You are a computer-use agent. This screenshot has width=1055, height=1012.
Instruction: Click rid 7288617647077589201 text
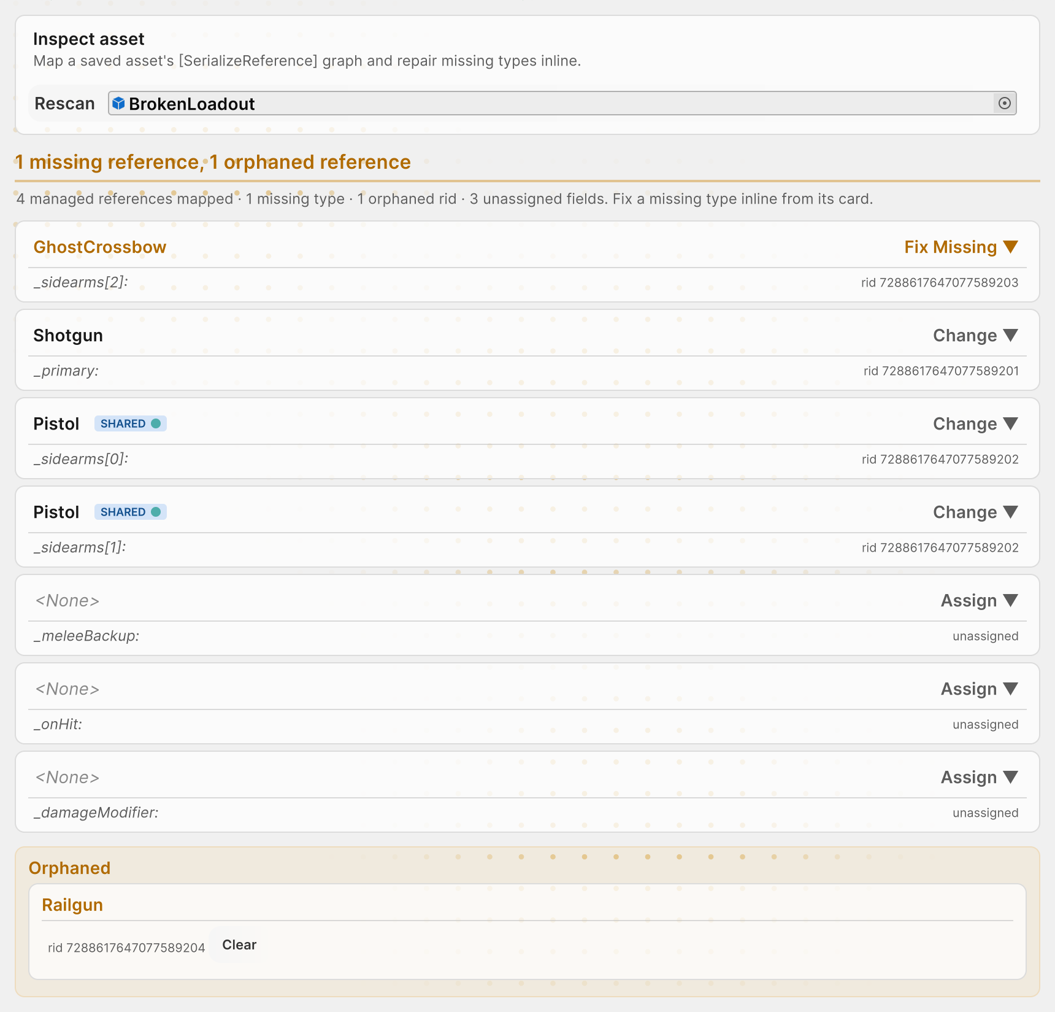point(941,371)
